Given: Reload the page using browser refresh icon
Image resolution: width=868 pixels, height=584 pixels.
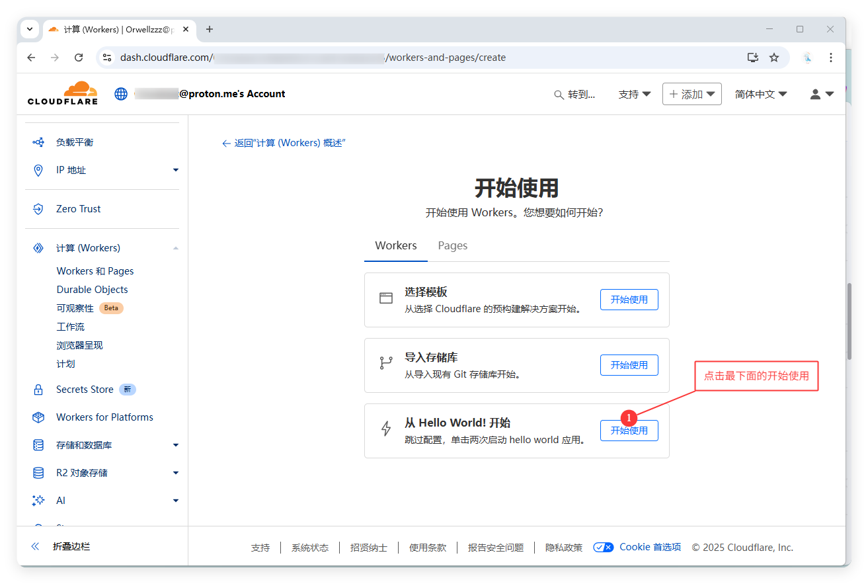Looking at the screenshot, I should click(x=79, y=58).
